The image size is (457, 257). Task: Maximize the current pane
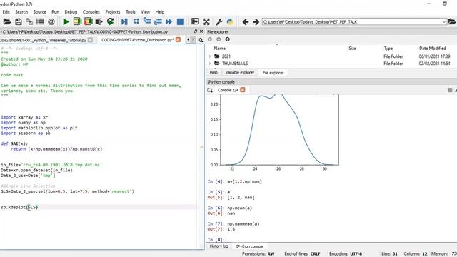[195, 21]
